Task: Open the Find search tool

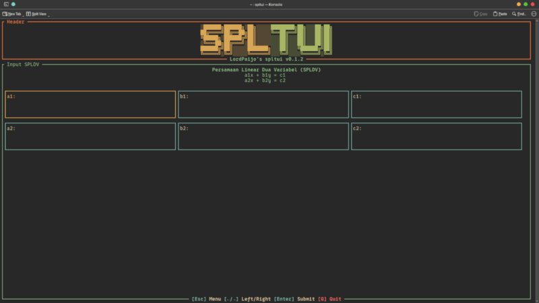Action: point(519,13)
